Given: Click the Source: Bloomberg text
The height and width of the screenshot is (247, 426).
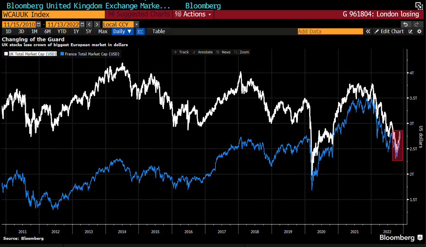Looking at the screenshot, I should tap(23, 238).
